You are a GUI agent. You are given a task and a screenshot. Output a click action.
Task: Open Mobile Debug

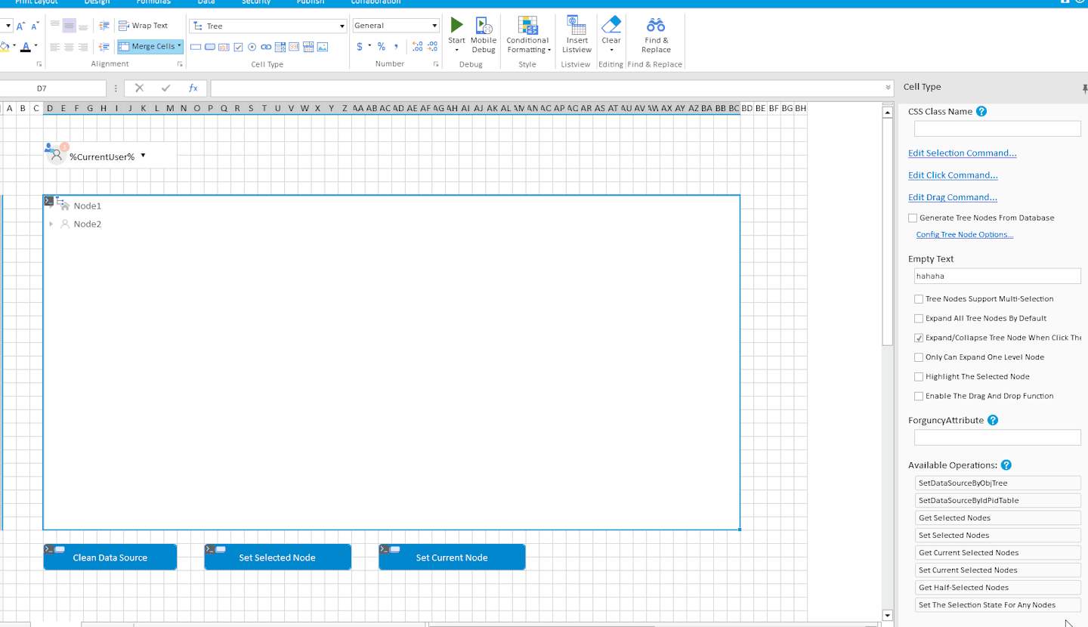click(484, 36)
